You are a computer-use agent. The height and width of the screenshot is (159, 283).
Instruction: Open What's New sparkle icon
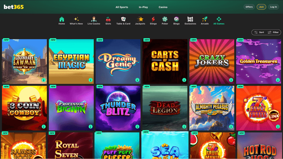tap(76, 19)
